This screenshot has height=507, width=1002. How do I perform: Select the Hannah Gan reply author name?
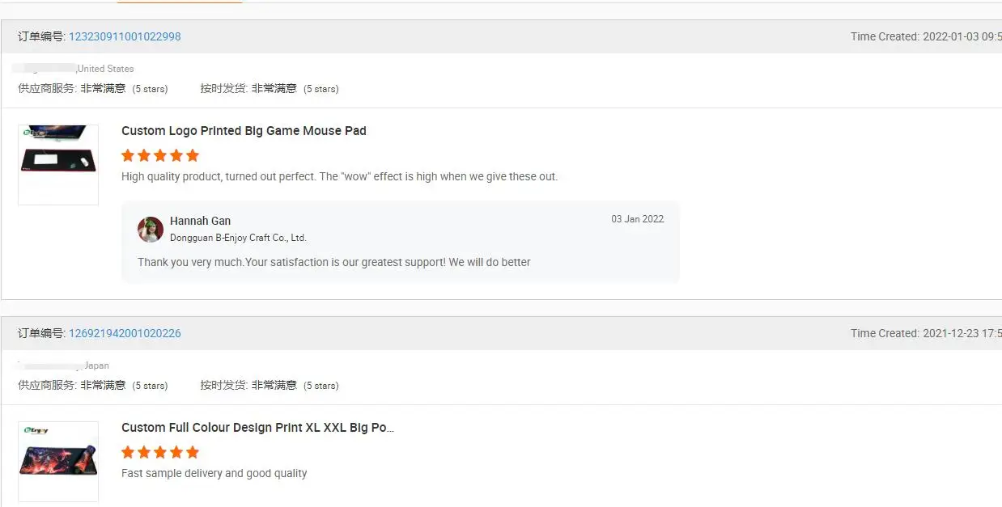click(x=200, y=221)
